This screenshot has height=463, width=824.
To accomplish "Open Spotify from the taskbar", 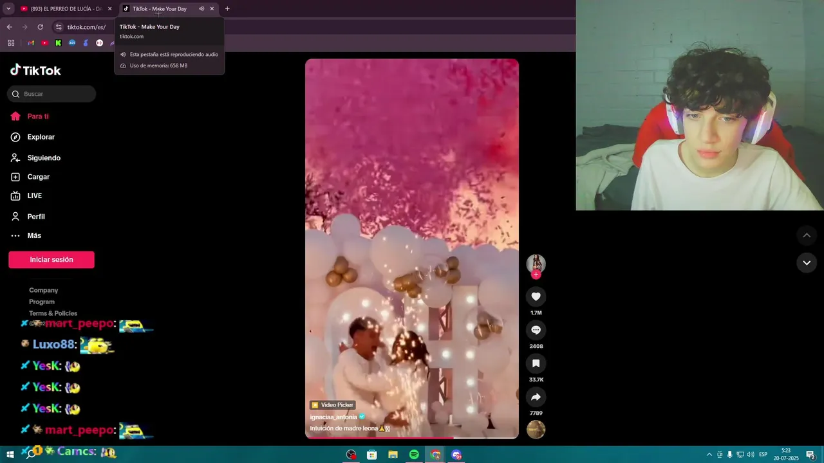I will (414, 455).
